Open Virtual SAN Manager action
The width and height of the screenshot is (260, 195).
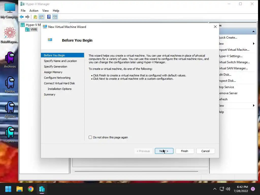[234, 68]
